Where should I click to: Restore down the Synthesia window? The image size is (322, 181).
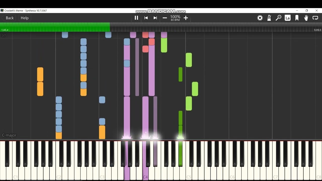pyautogui.click(x=307, y=11)
